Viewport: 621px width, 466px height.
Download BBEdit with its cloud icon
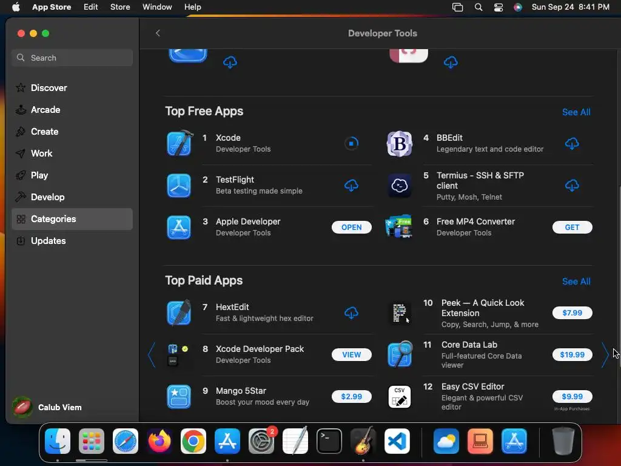click(x=572, y=143)
